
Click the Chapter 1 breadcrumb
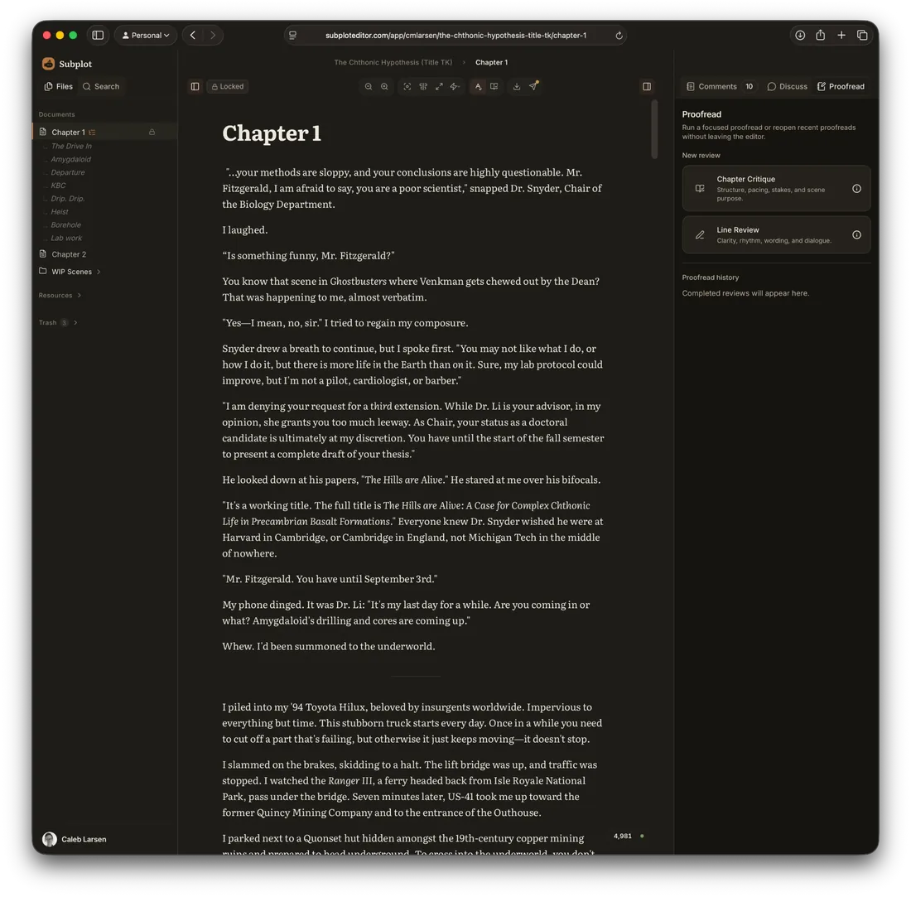click(491, 62)
